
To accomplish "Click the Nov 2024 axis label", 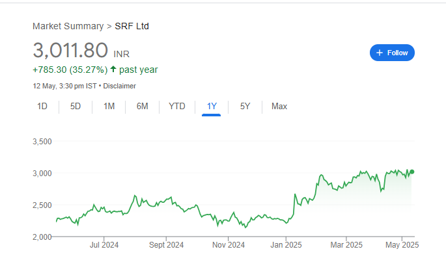I will pyautogui.click(x=229, y=244).
